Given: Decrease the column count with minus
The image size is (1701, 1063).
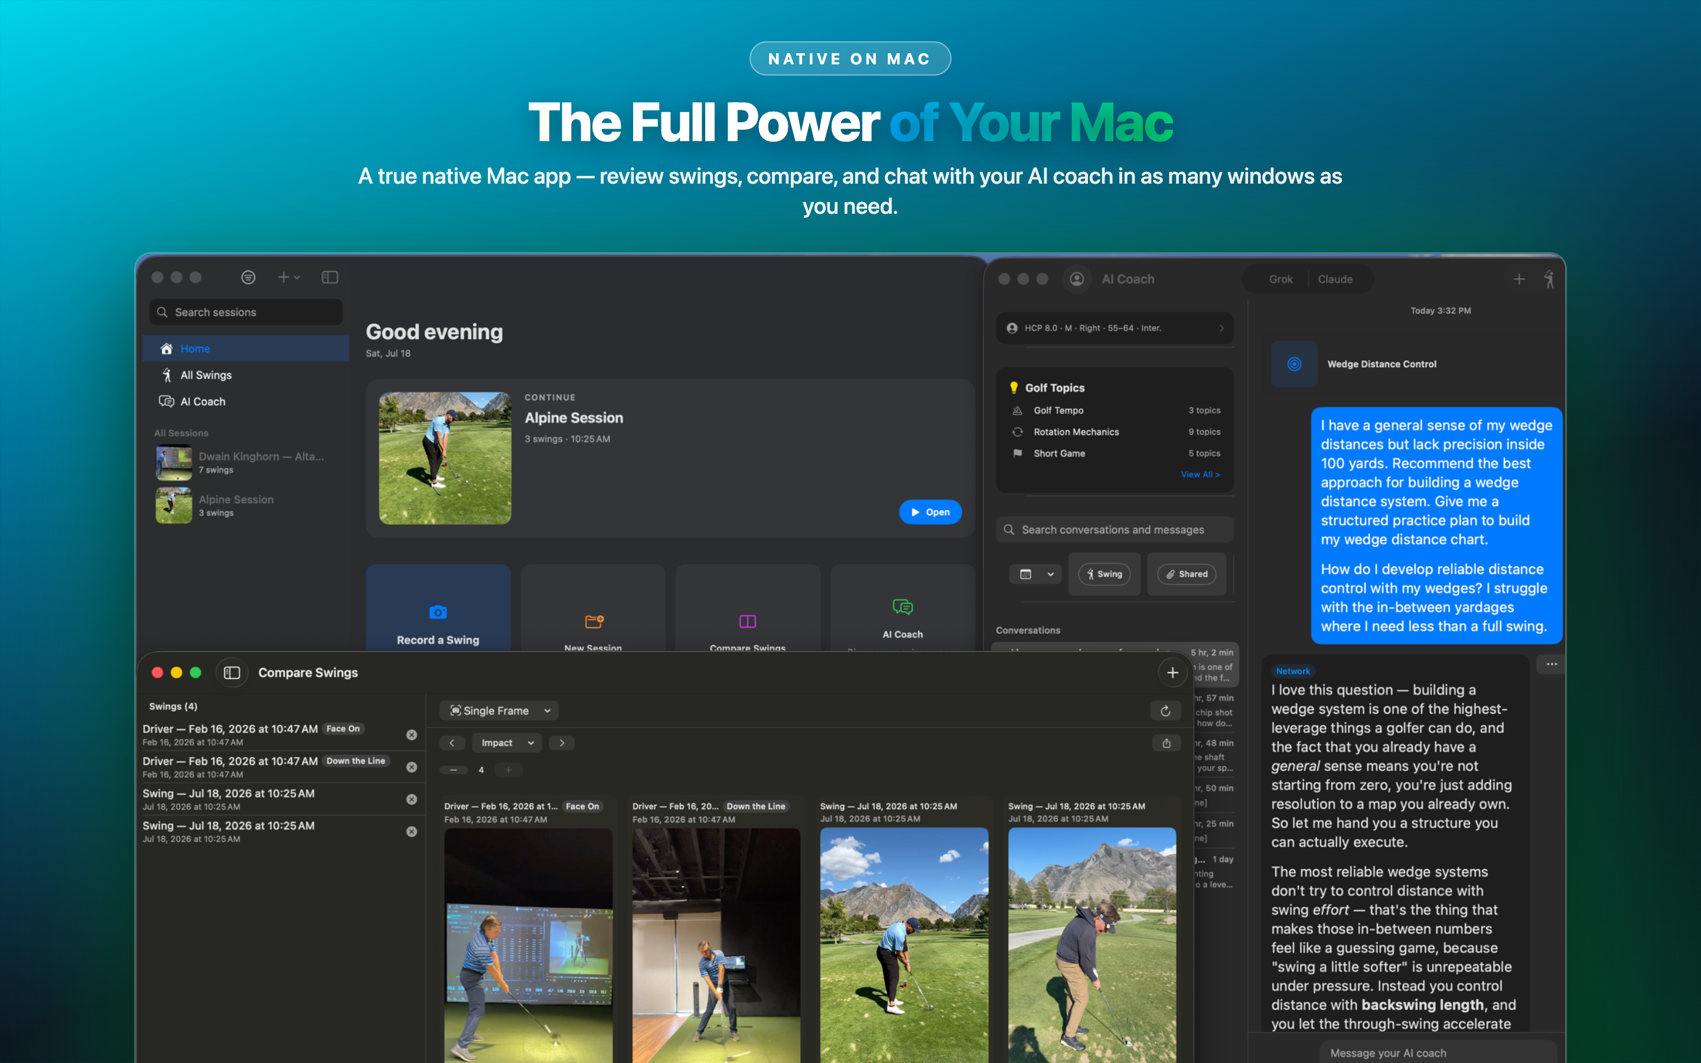Looking at the screenshot, I should [x=454, y=770].
